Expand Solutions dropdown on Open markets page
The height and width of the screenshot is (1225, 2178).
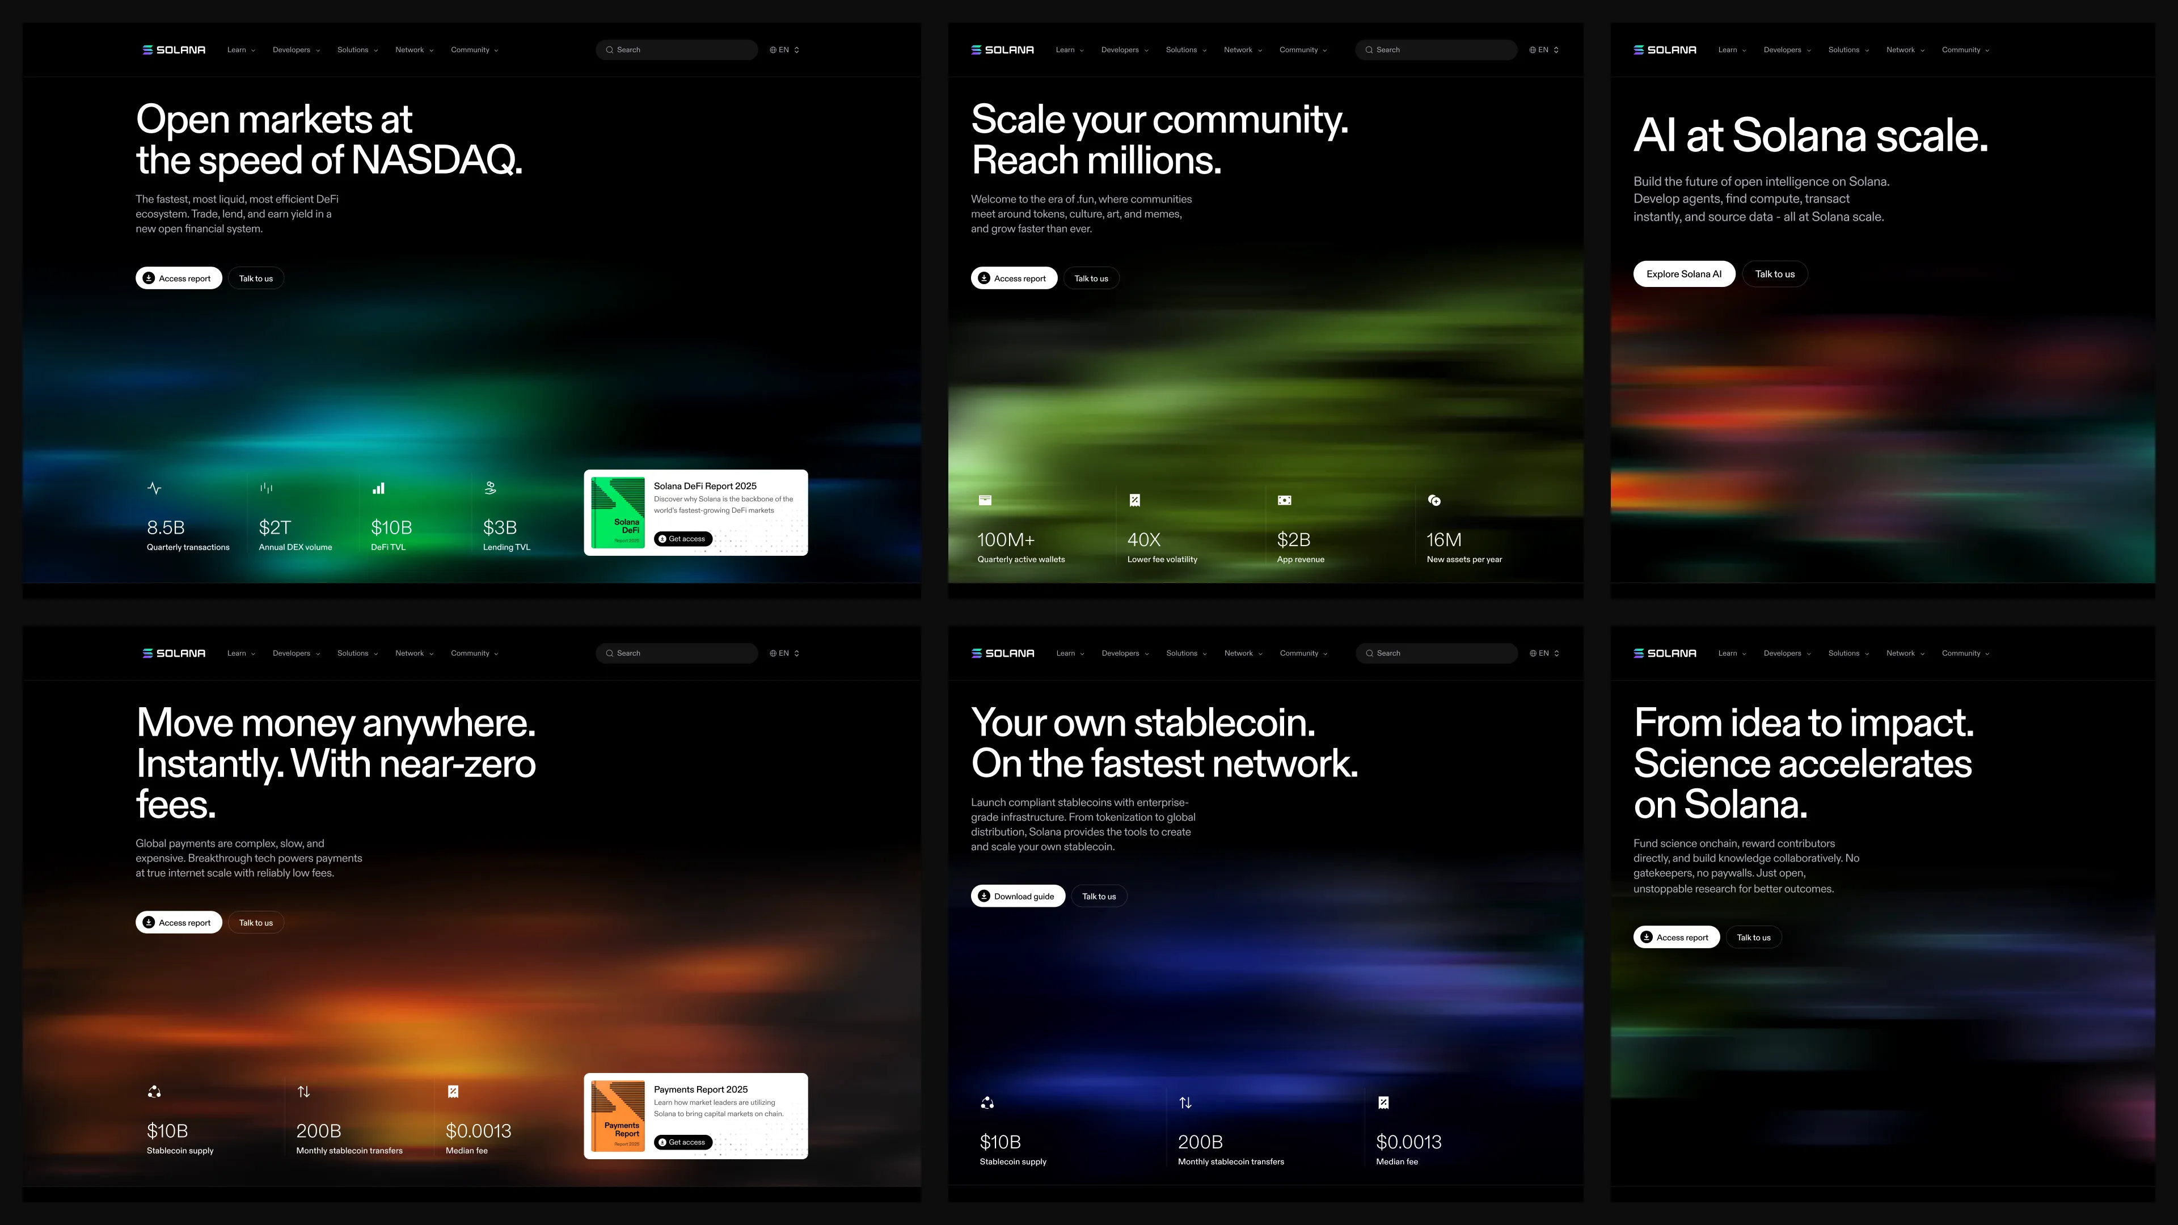coord(358,50)
